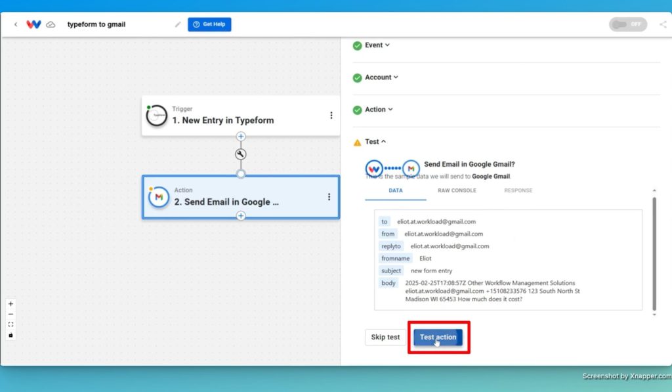Click the 'from' field label

388,234
